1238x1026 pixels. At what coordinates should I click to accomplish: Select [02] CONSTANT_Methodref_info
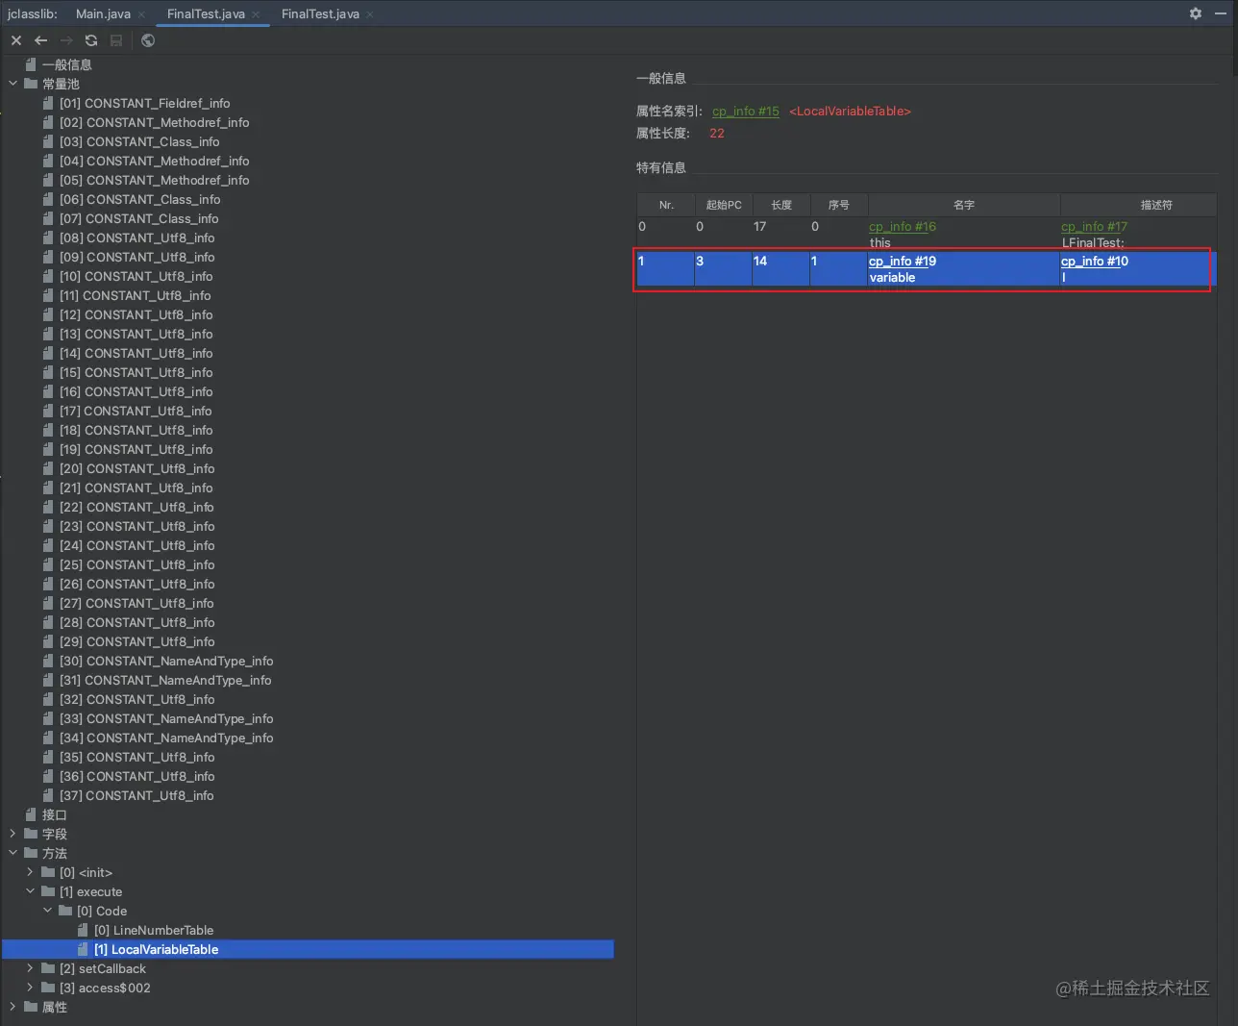point(155,122)
